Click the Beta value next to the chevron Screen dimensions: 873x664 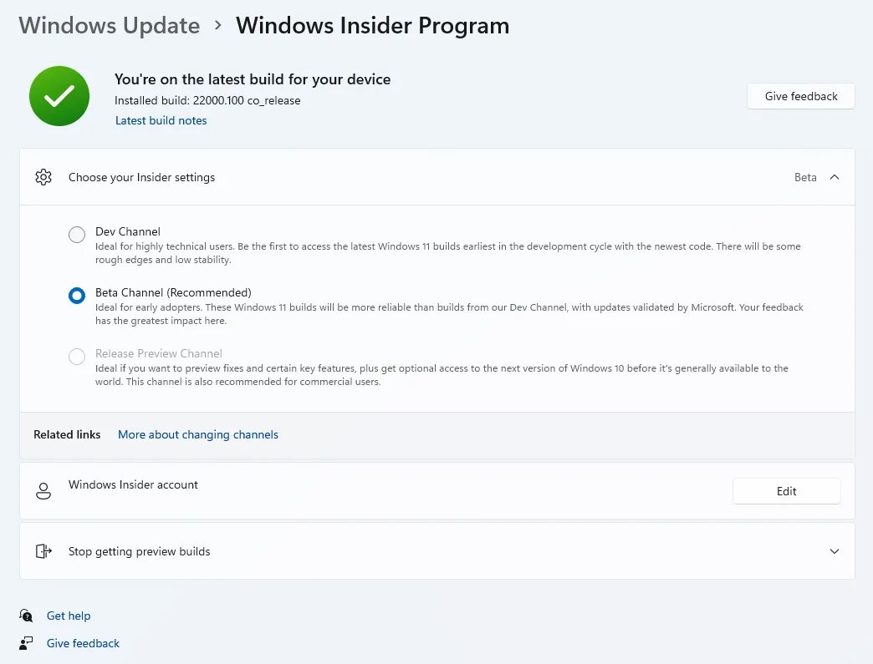pos(805,177)
